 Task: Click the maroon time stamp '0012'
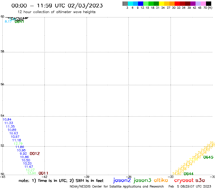(35, 154)
